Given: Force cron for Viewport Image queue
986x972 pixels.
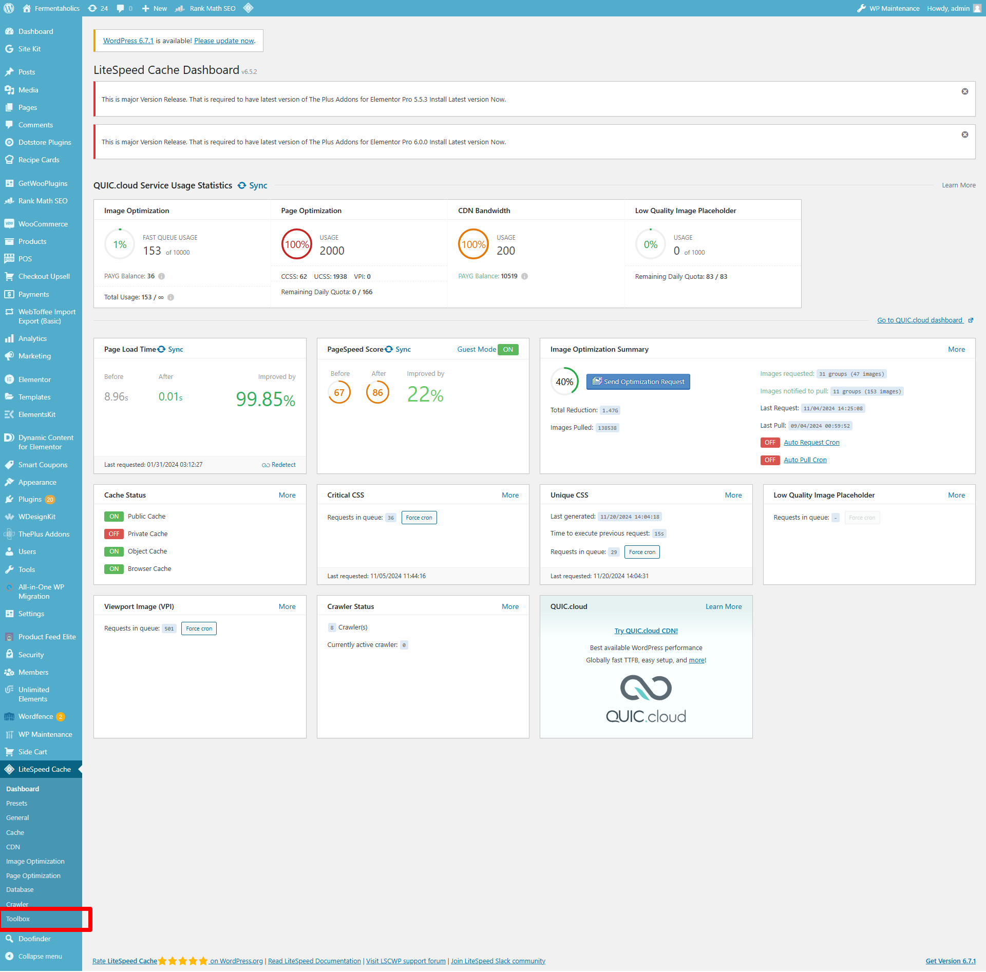Looking at the screenshot, I should click(x=199, y=628).
